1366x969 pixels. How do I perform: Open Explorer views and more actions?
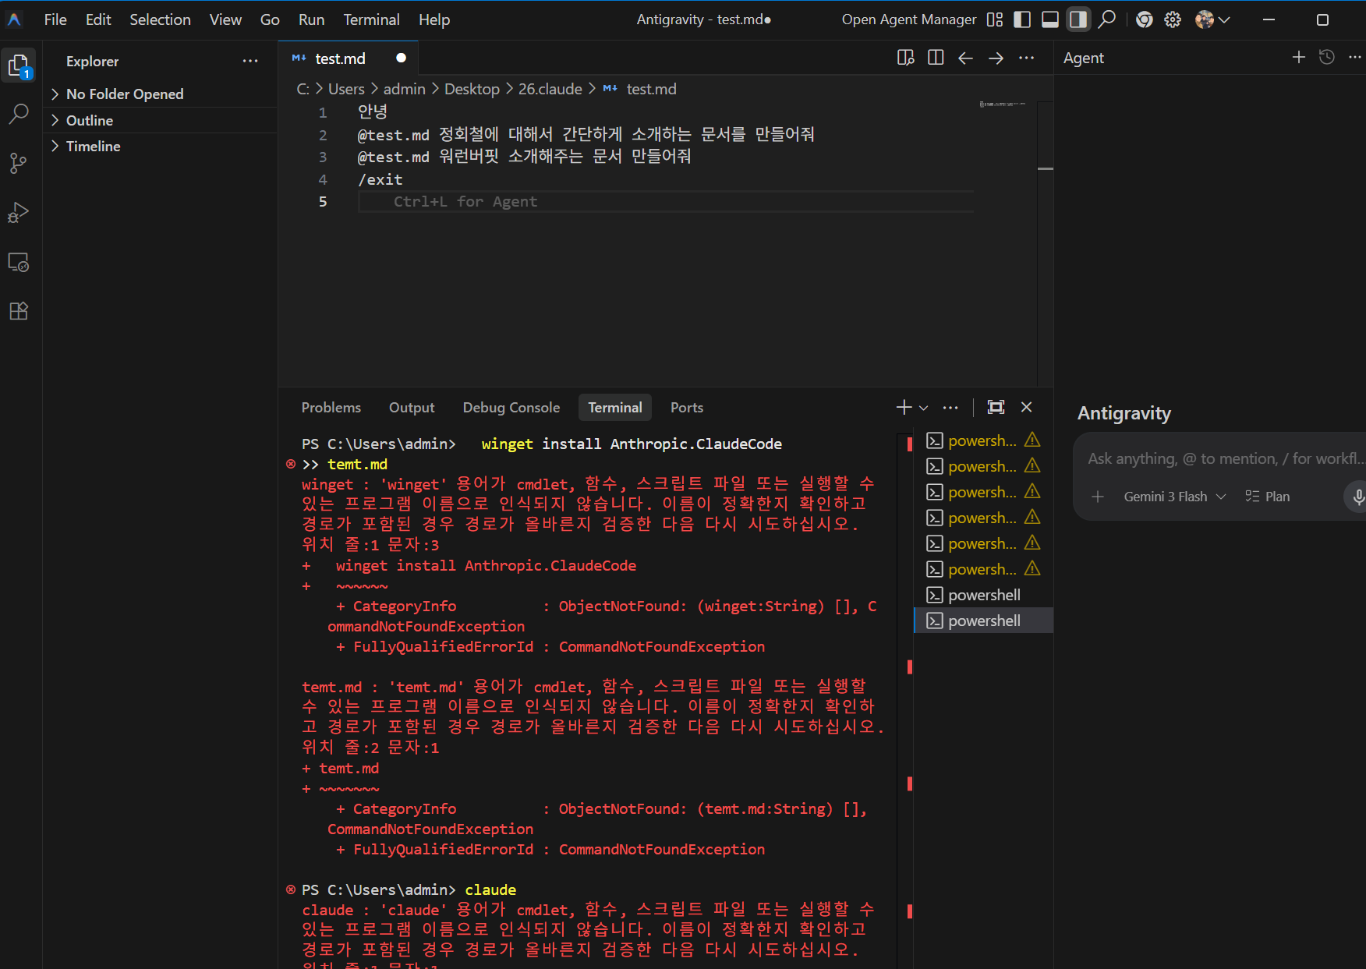coord(250,61)
